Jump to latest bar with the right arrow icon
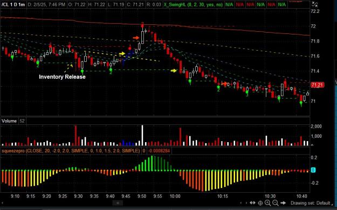This screenshot has height=210, width=337. click(x=283, y=202)
